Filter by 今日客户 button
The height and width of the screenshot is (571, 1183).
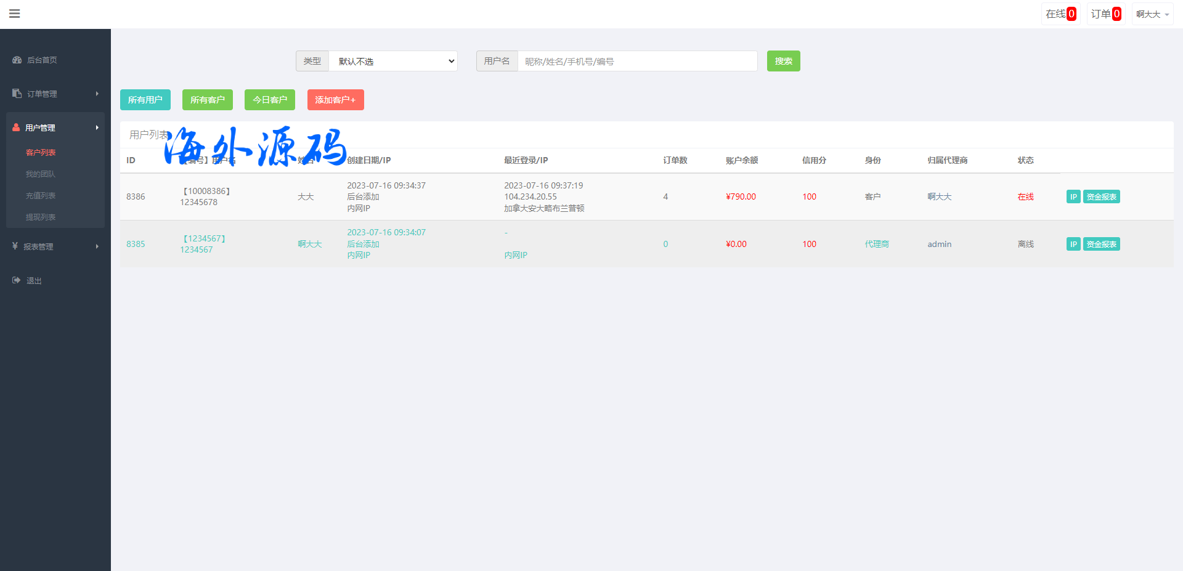pyautogui.click(x=269, y=100)
